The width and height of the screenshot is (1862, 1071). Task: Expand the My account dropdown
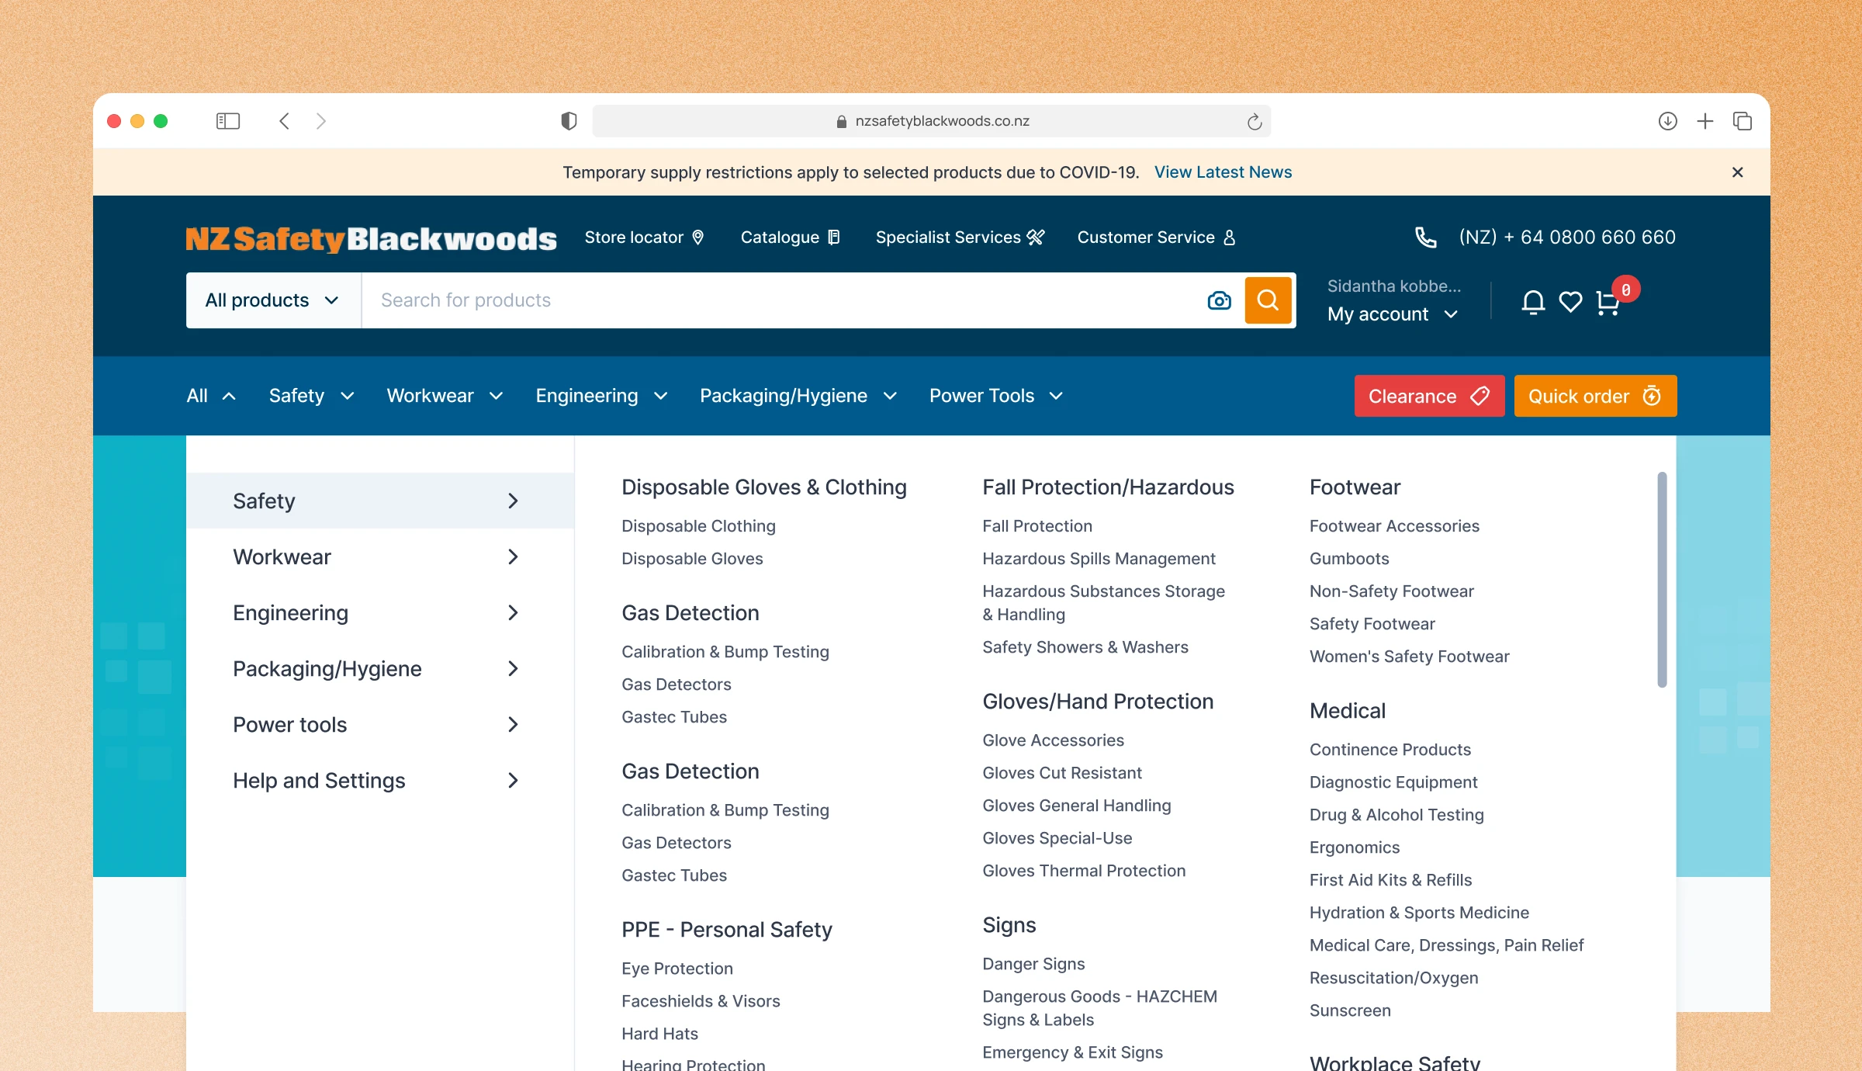tap(1393, 314)
